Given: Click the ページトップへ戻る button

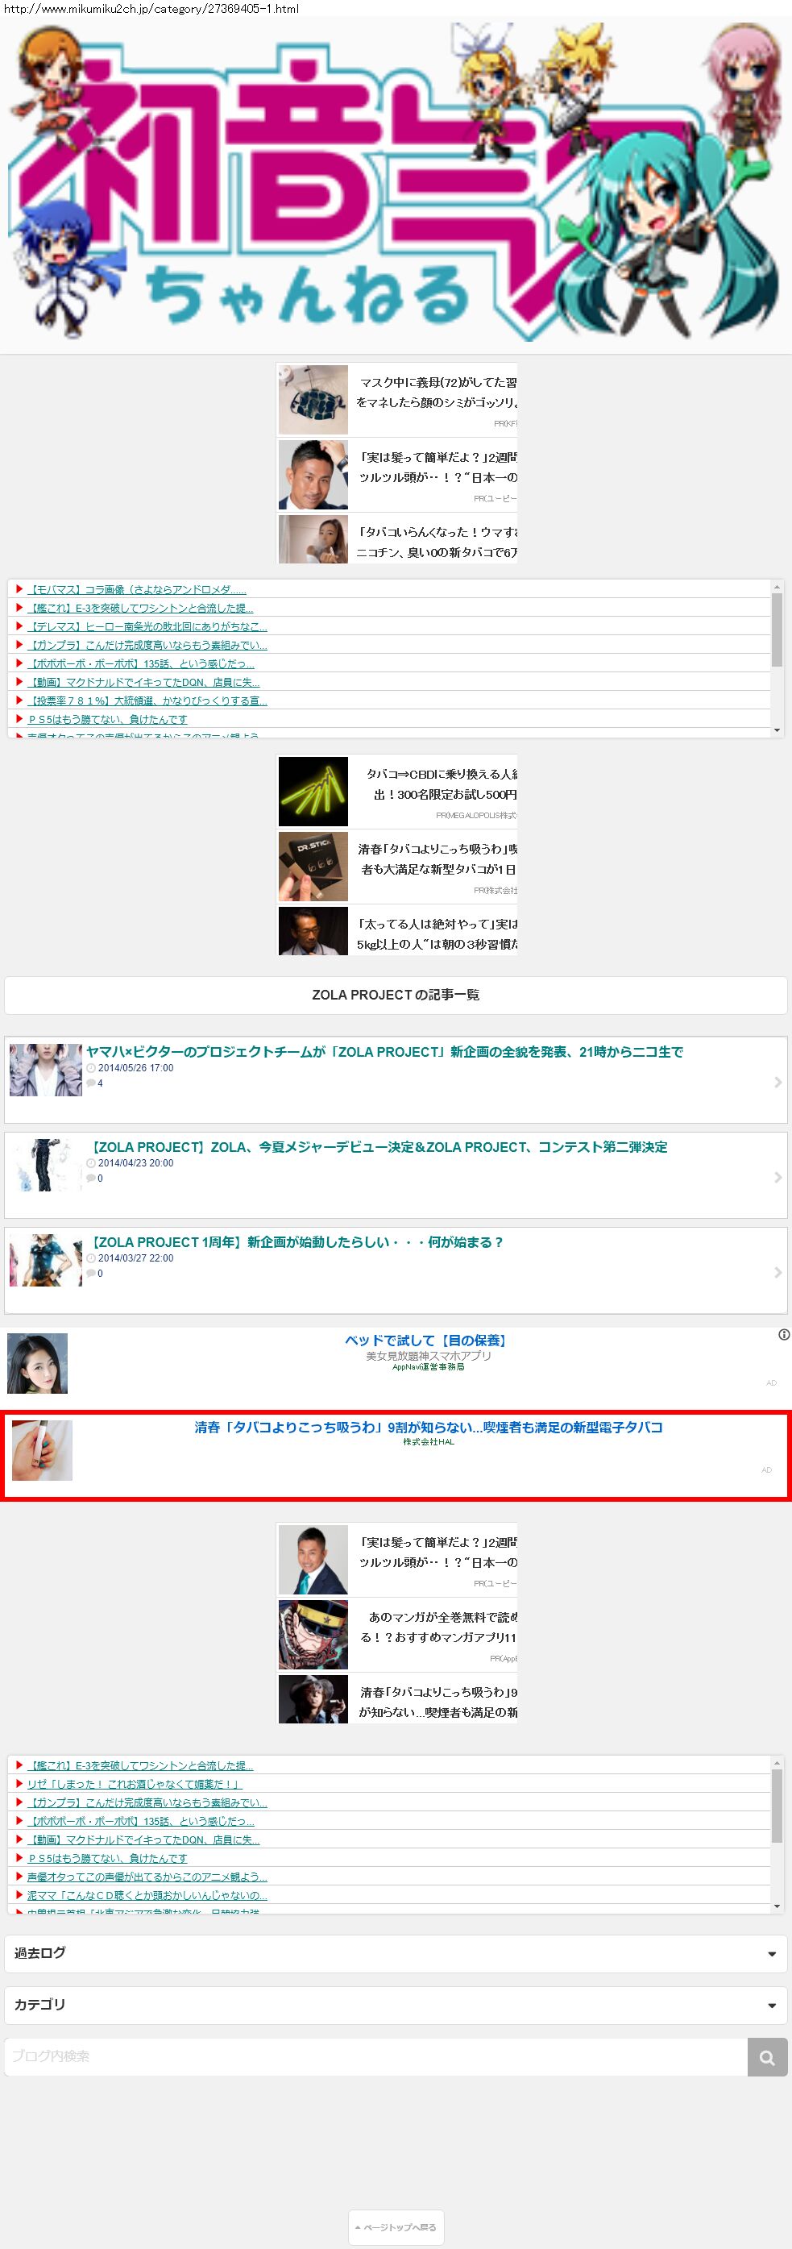Looking at the screenshot, I should [x=396, y=2227].
